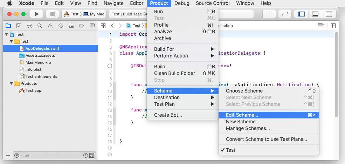345x164 pixels.
Task: Click the IBOutlet connection circle in gutter
Action: pyautogui.click(x=110, y=66)
